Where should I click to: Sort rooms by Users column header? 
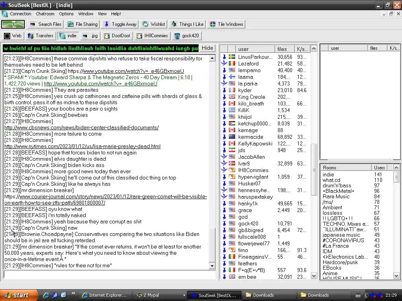[379, 168]
